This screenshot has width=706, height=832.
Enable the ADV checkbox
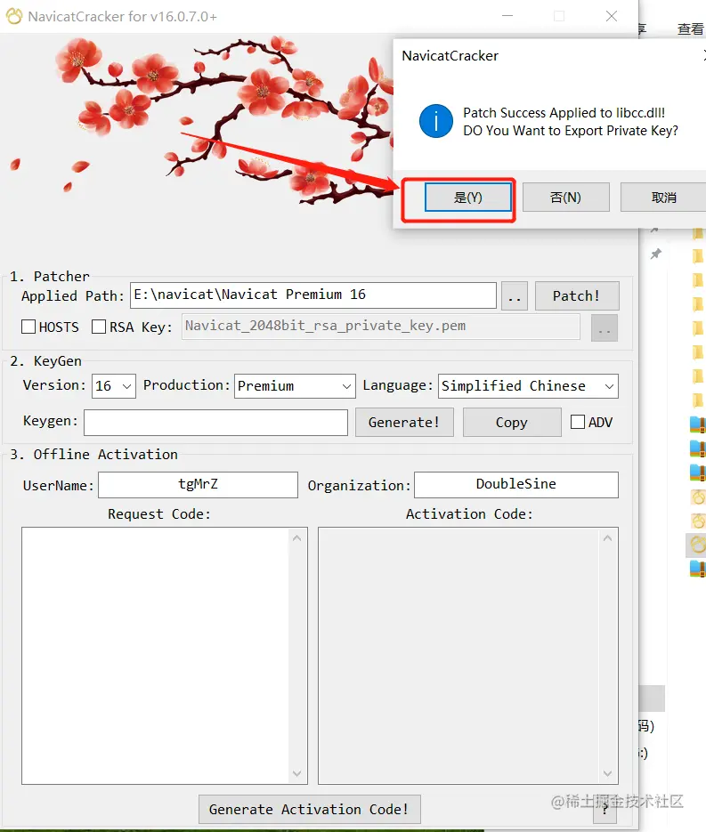pos(578,422)
